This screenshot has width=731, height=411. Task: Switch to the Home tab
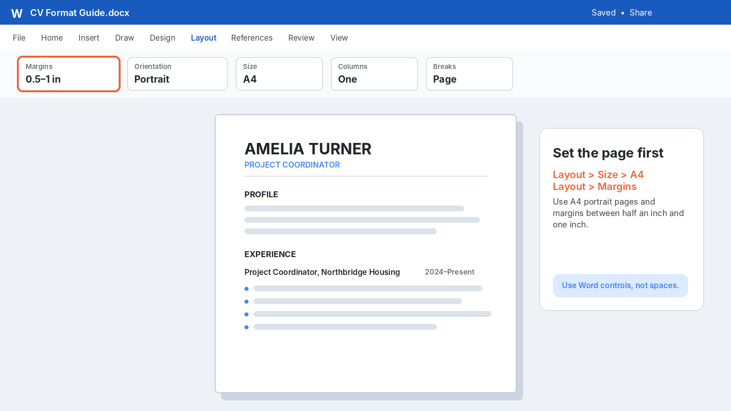pyautogui.click(x=52, y=38)
